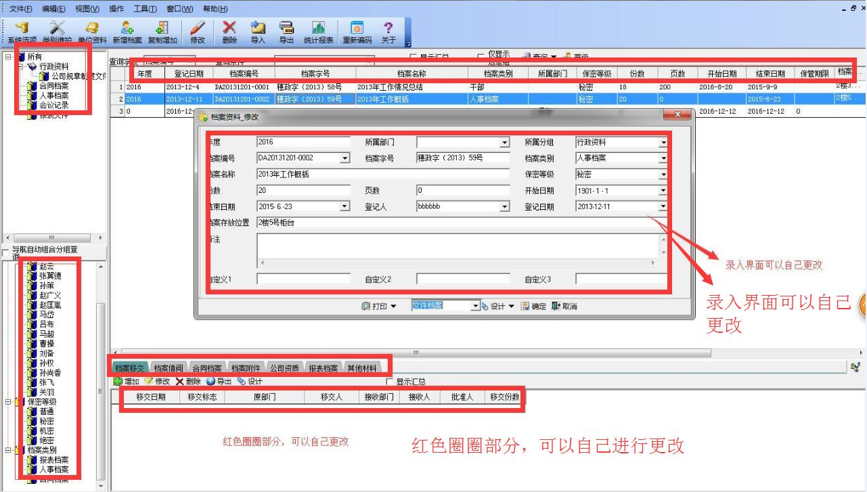Collapse the 所有 tree root node
This screenshot has width=867, height=492.
[8, 57]
